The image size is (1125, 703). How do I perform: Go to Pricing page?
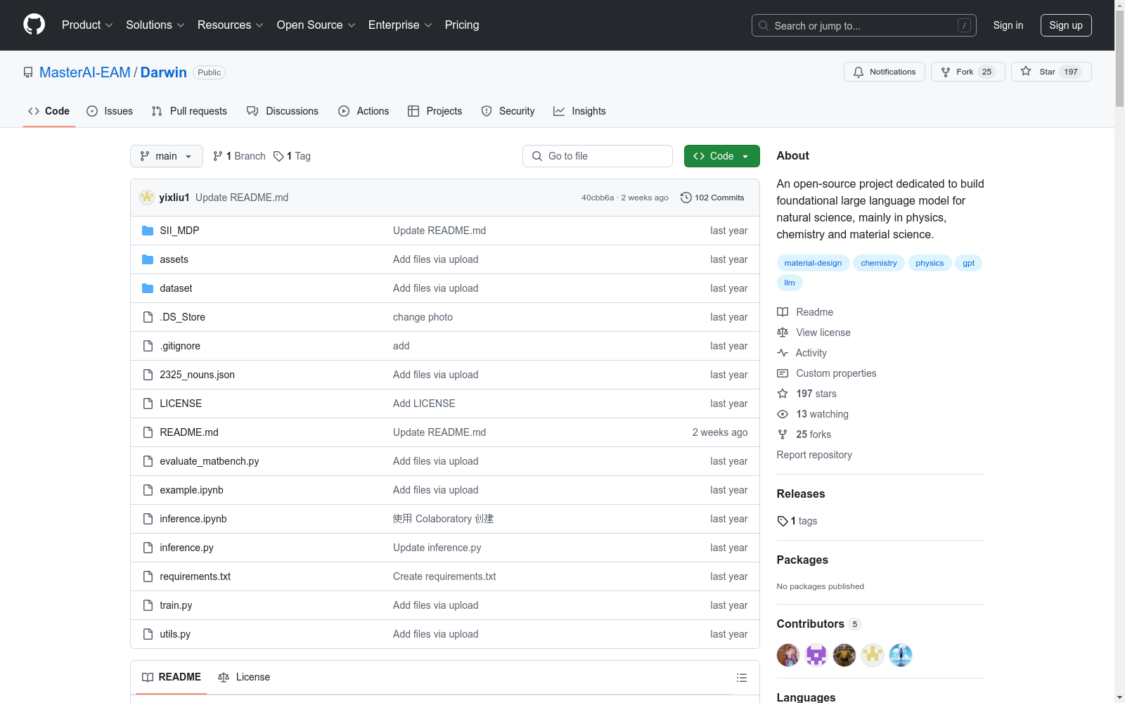pos(462,25)
